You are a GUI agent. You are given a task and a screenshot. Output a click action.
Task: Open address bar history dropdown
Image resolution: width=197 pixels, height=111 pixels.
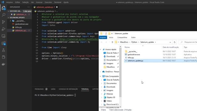pyautogui.click(x=170, y=42)
